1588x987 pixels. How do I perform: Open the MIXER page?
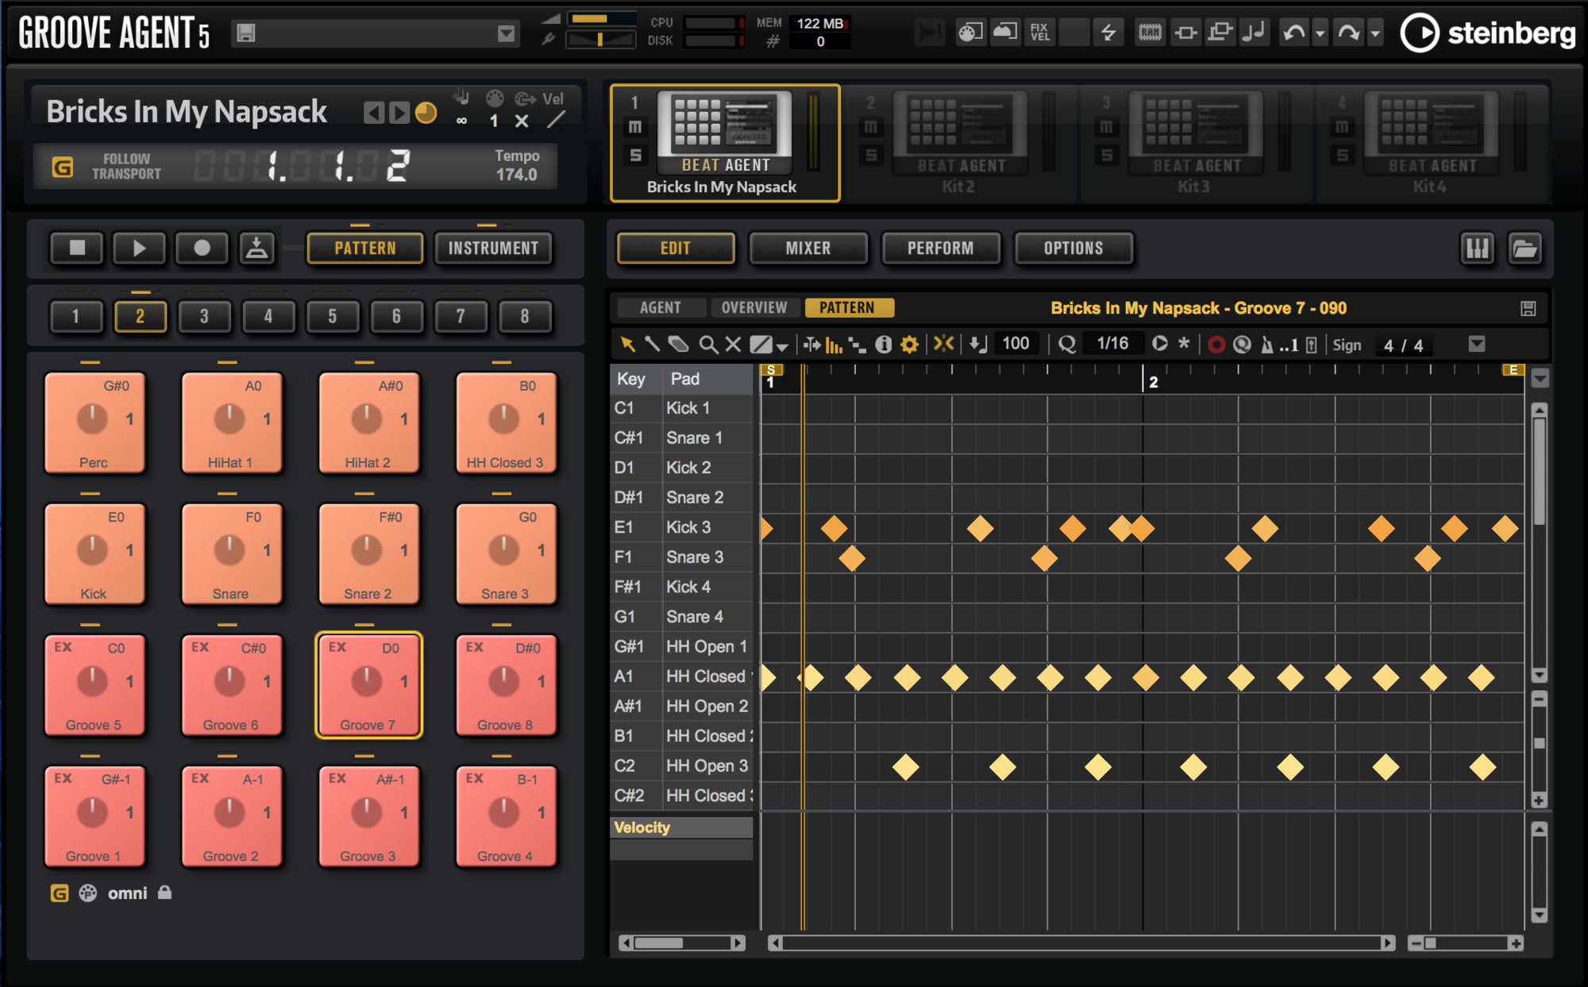pyautogui.click(x=808, y=249)
